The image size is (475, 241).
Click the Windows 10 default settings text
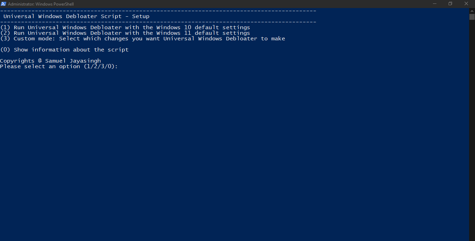(x=209, y=27)
